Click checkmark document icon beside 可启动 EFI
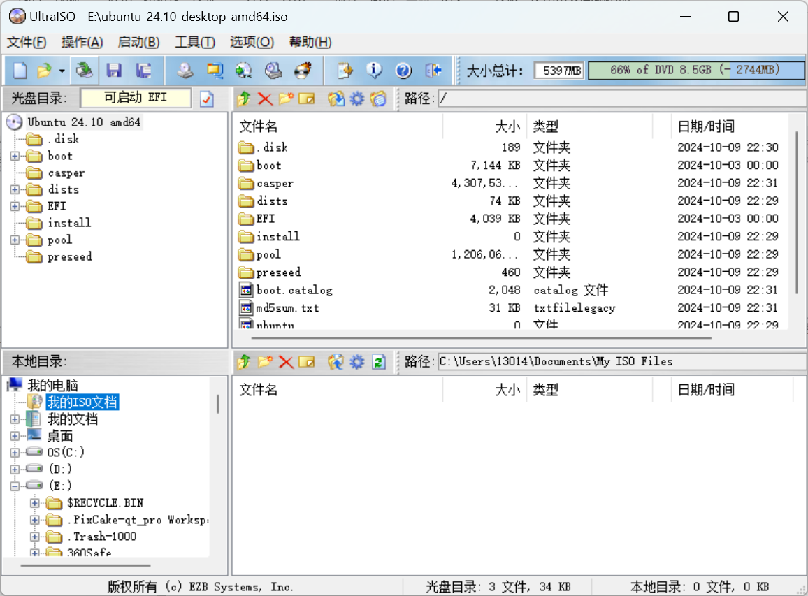Image resolution: width=808 pixels, height=596 pixels. [207, 99]
